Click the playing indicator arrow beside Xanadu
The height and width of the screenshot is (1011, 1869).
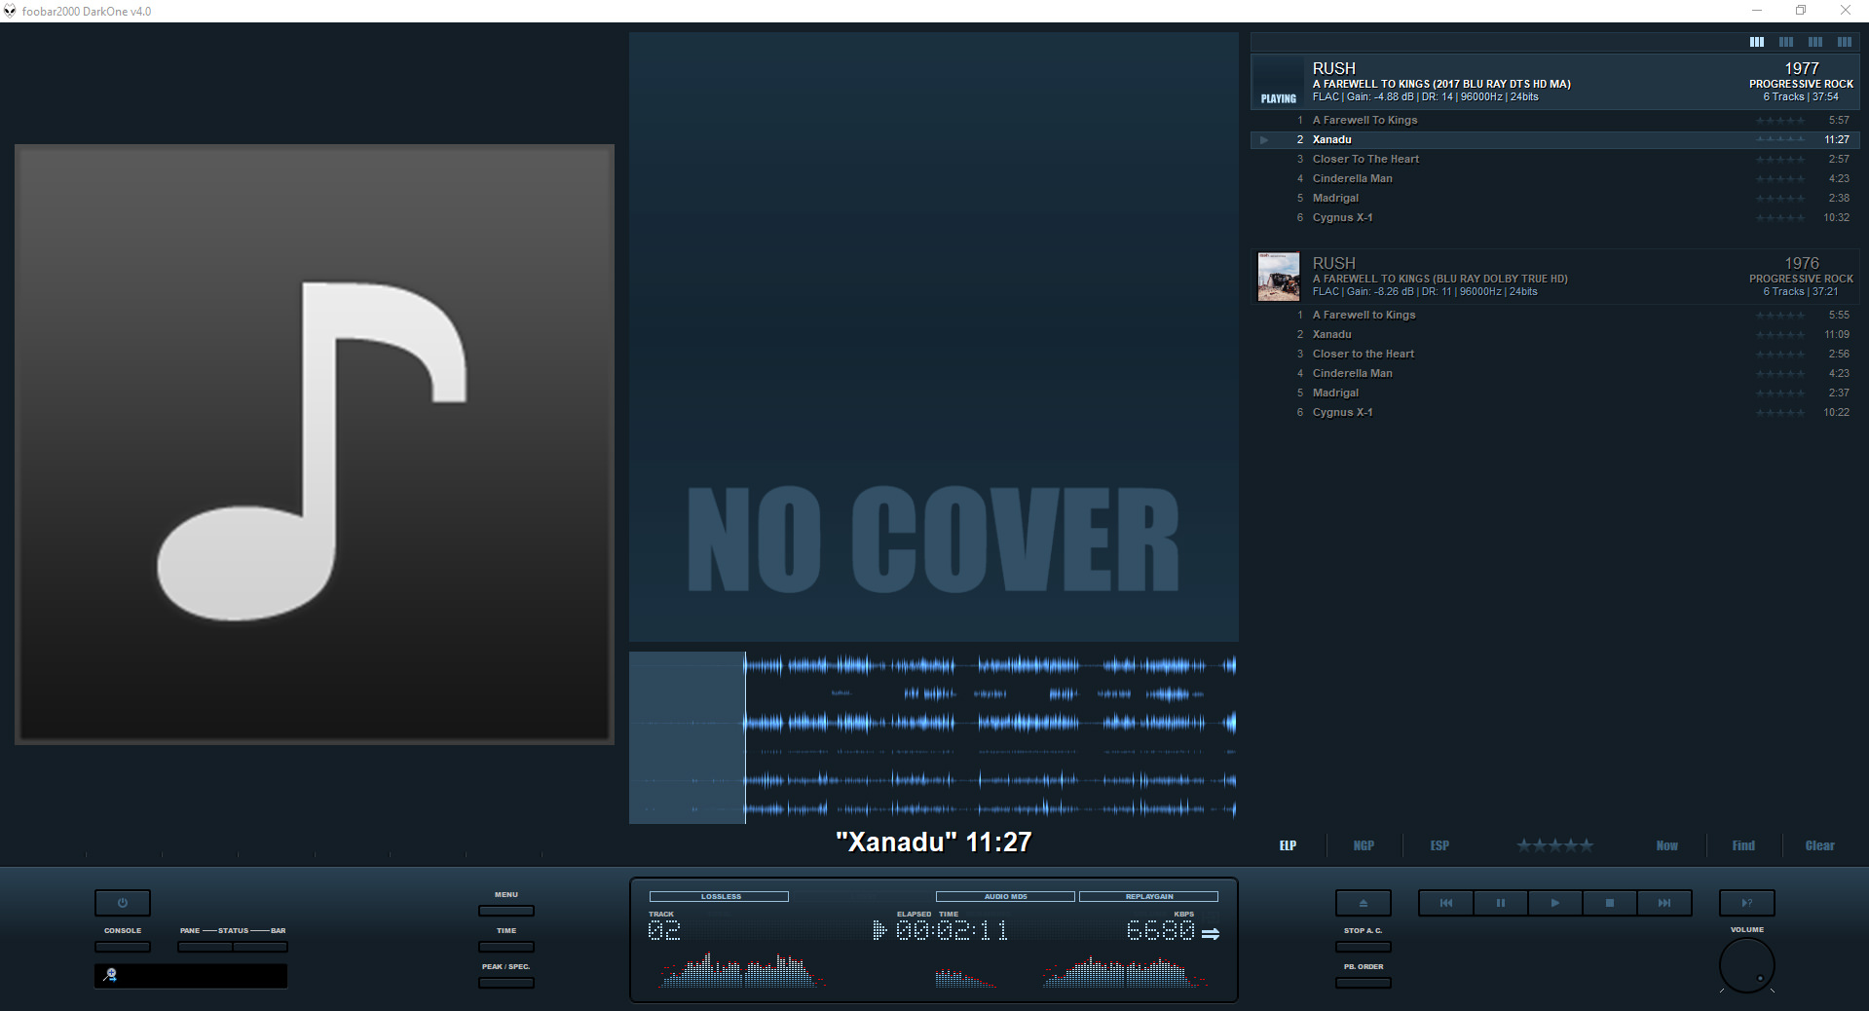click(x=1264, y=139)
